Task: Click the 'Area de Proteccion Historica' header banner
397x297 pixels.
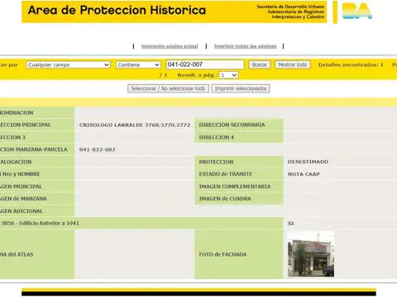Action: 175,12
